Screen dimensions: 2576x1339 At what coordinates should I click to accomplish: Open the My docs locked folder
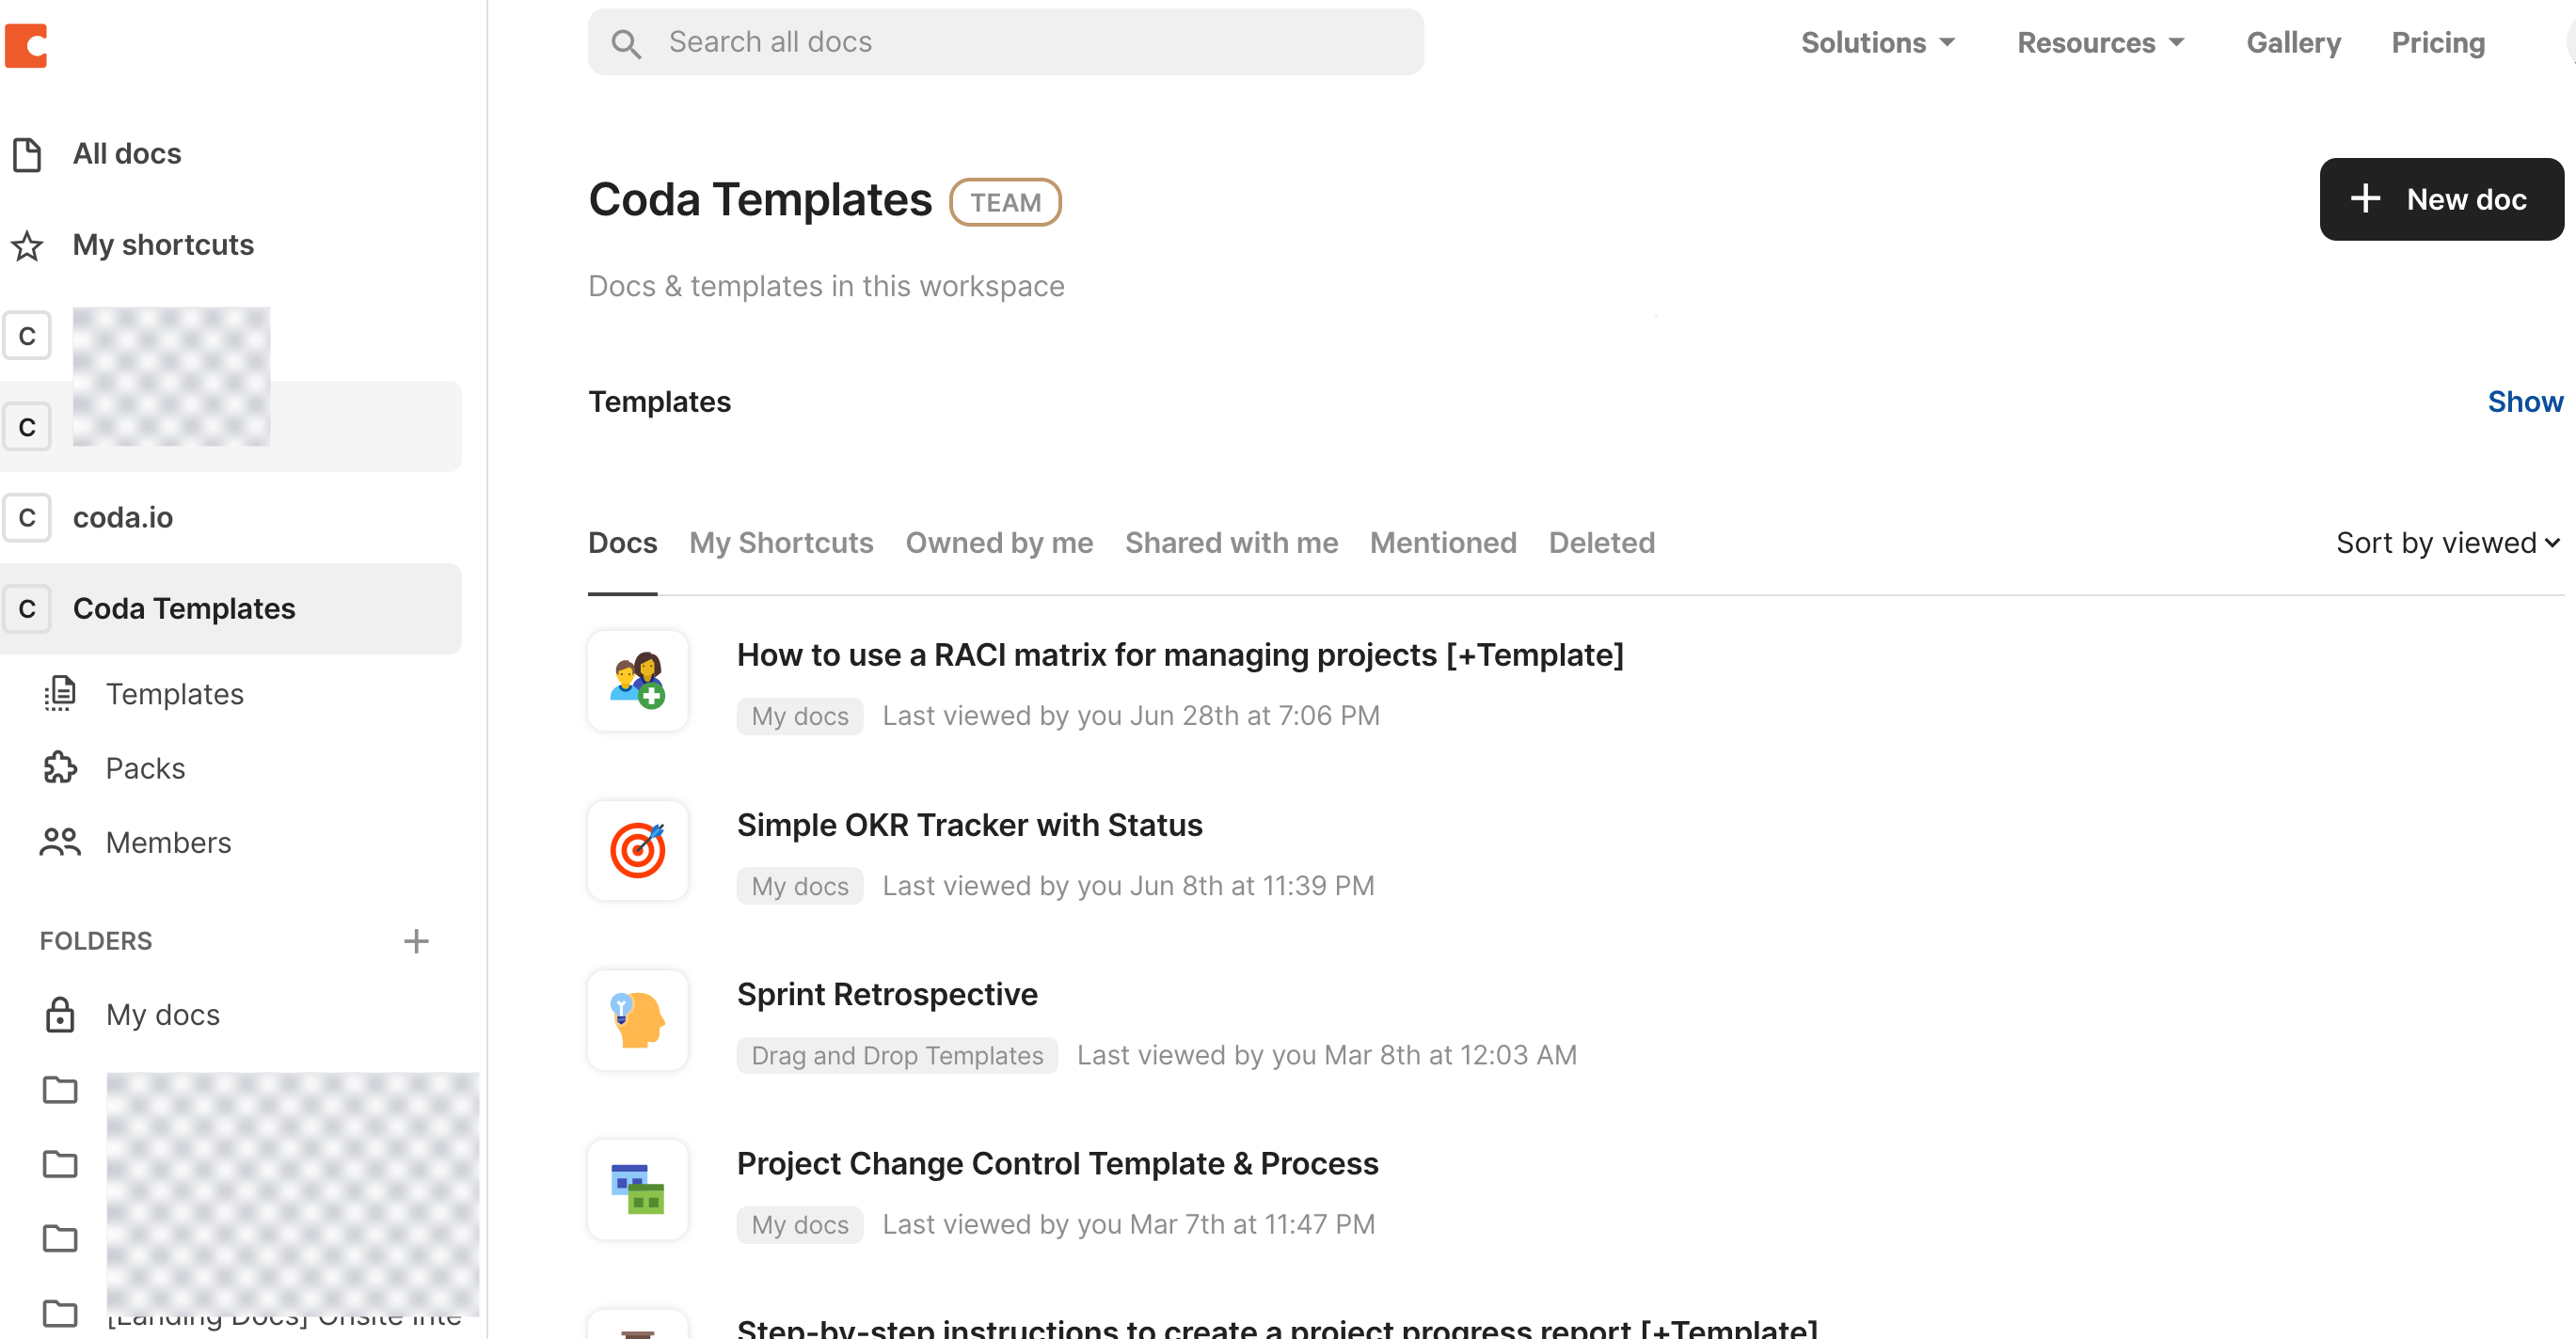click(163, 1016)
